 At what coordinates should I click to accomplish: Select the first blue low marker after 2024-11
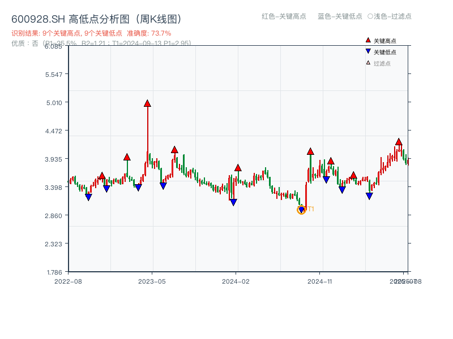pos(326,180)
